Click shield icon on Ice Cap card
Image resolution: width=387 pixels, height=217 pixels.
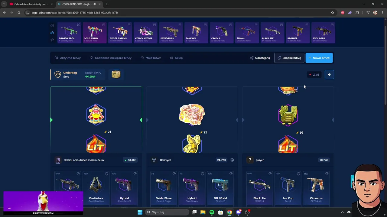298,174
